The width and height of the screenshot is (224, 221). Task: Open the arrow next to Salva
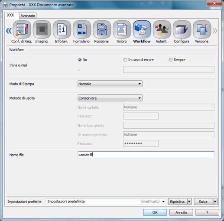click(x=215, y=201)
